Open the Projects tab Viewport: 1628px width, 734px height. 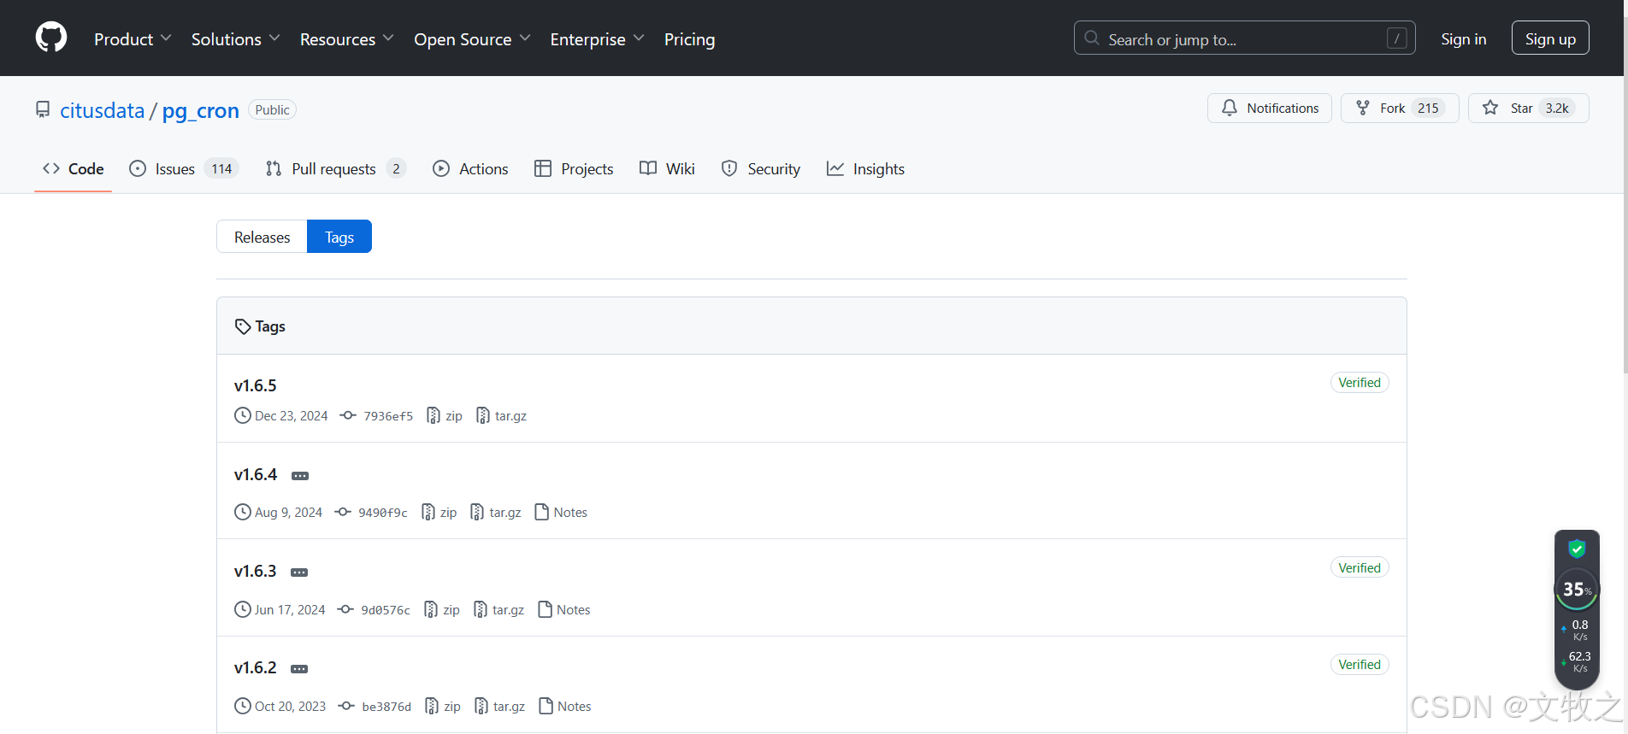[574, 168]
